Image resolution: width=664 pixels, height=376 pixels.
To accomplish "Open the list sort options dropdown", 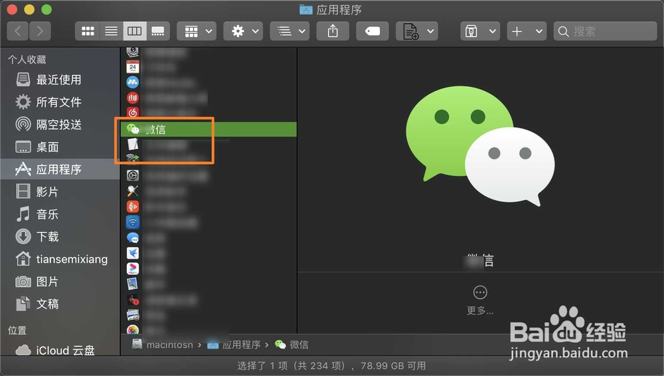I will 290,31.
